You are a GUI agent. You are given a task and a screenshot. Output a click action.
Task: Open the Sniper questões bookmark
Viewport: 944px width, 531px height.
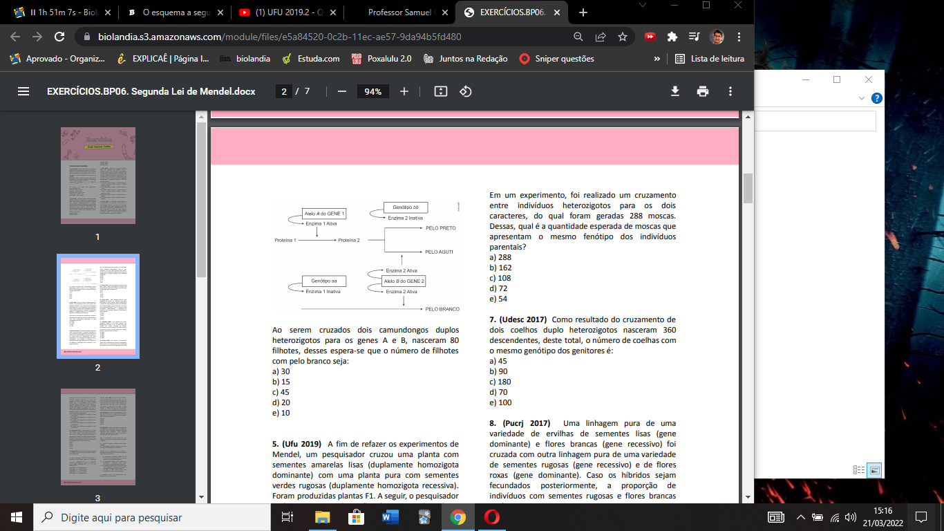coord(557,59)
